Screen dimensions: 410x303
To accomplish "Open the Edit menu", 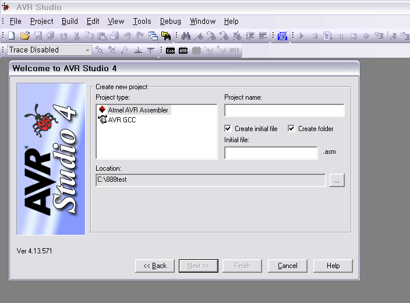I will click(x=93, y=21).
